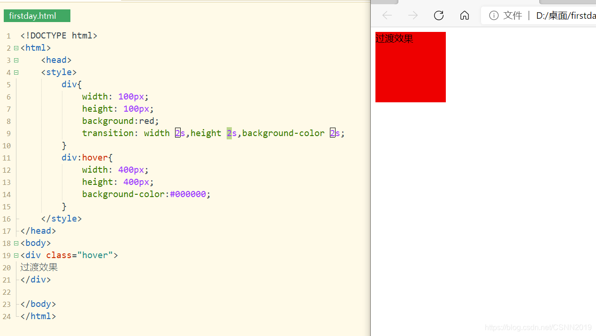Click the red box in browser preview
The width and height of the screenshot is (596, 336).
click(411, 67)
